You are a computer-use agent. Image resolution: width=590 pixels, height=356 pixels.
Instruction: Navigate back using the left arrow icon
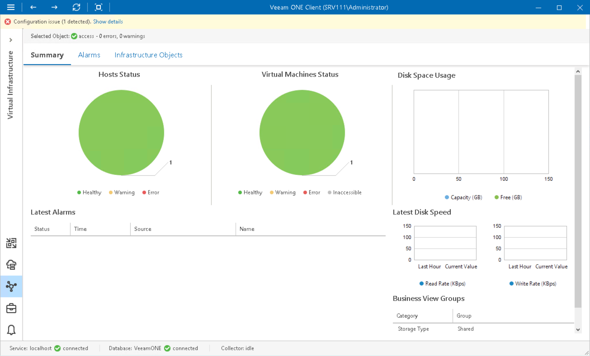(33, 7)
